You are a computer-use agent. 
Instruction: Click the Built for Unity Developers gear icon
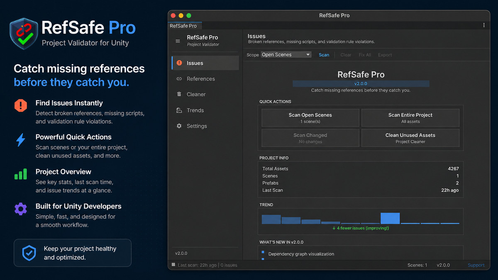tap(21, 208)
